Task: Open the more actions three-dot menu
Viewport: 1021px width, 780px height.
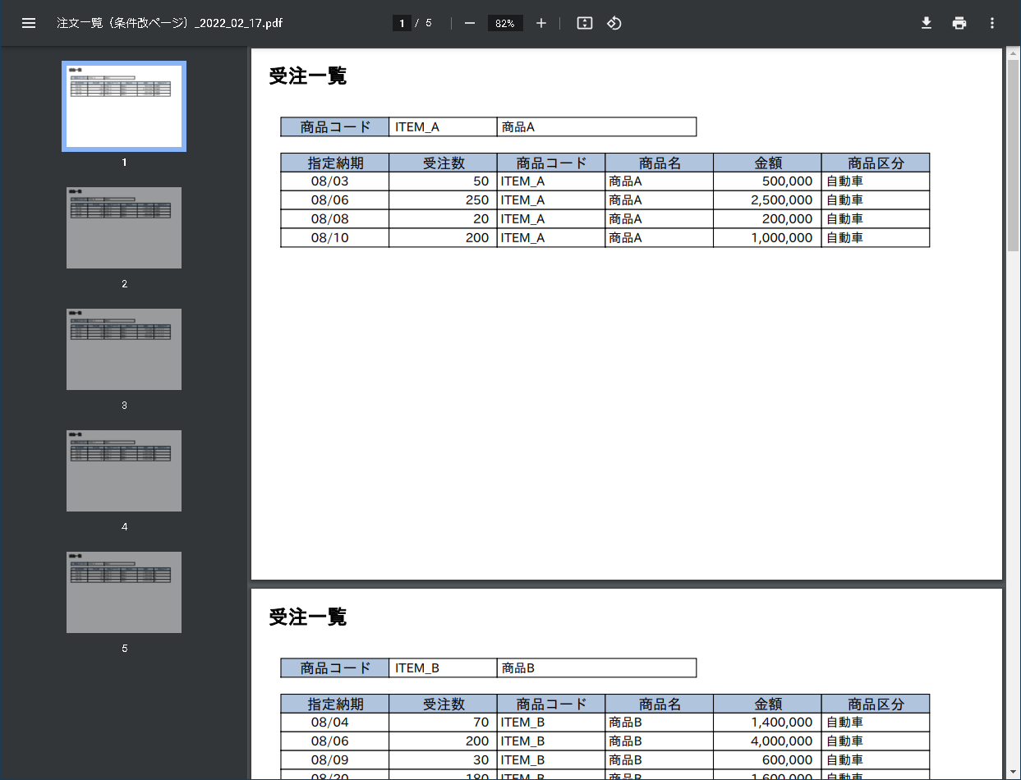Action: click(992, 23)
